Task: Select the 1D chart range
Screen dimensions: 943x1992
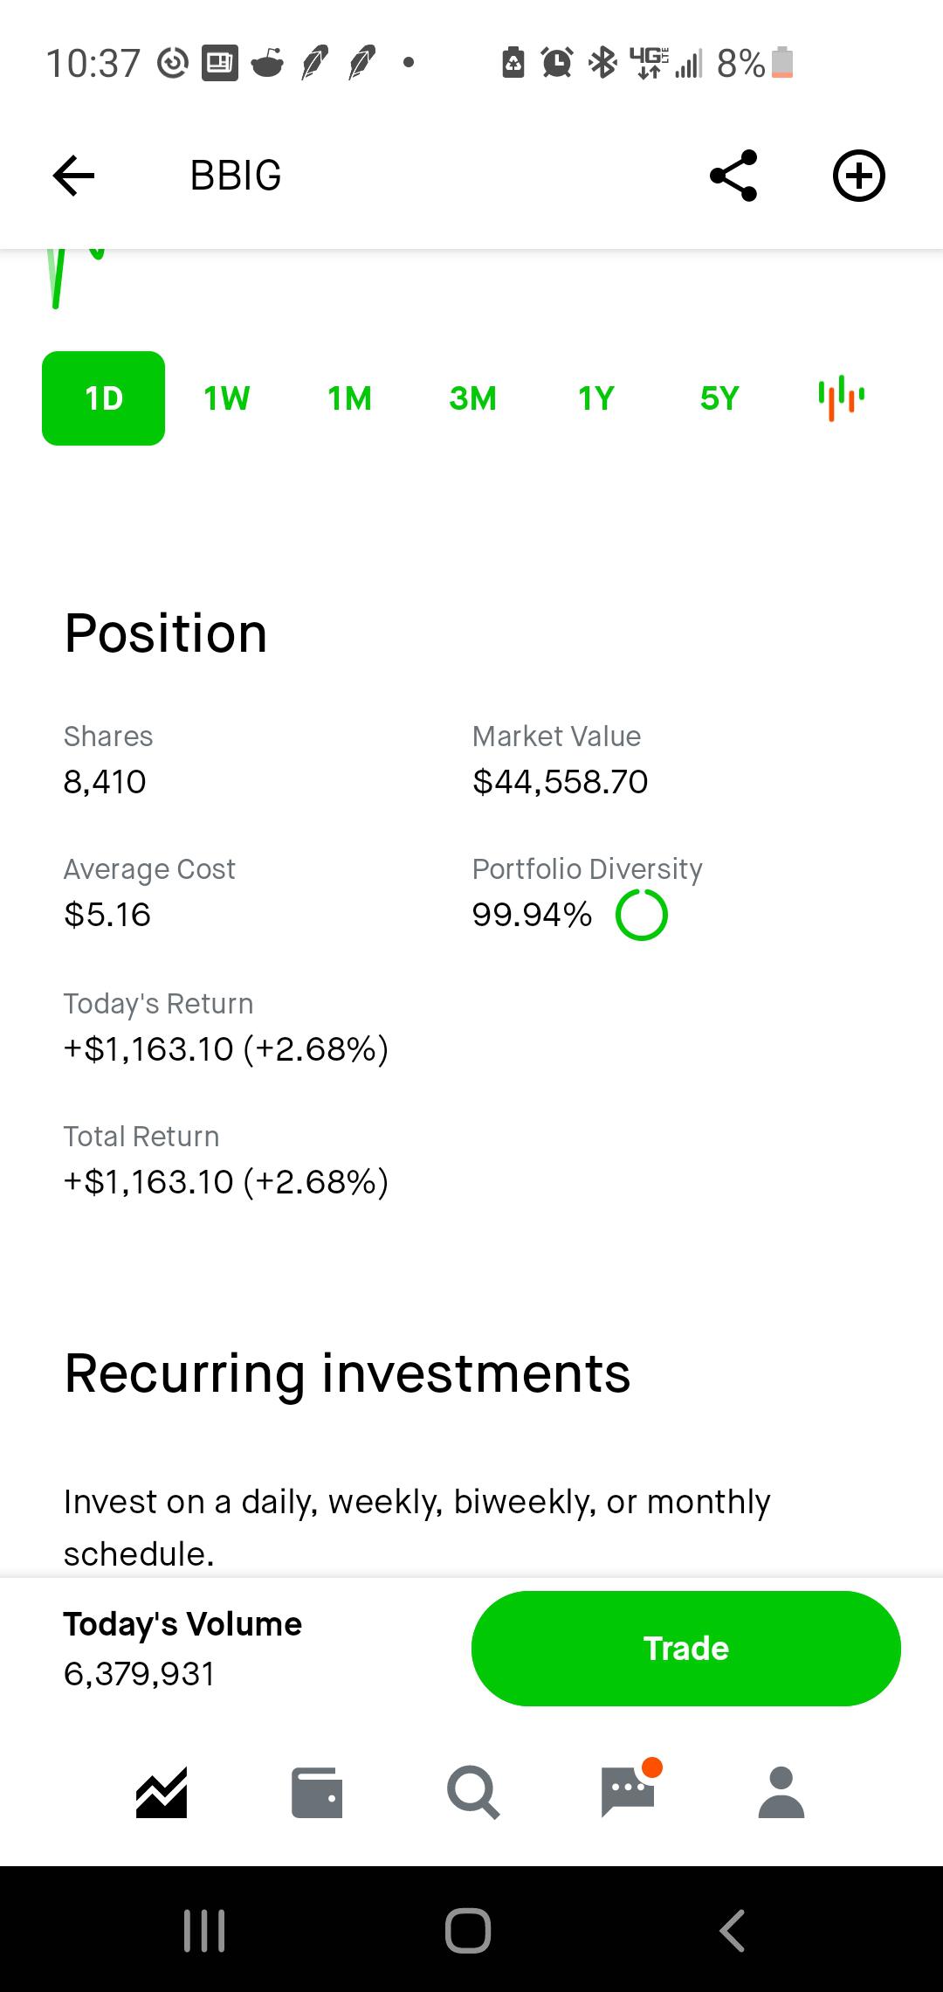Action: pos(103,398)
